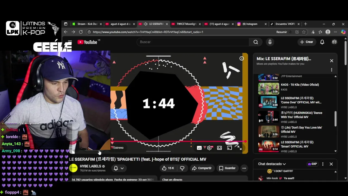Viewport: 348px width, 196px height.
Task: Expand the notification preferences chevron beside bell
Action: (x=122, y=168)
